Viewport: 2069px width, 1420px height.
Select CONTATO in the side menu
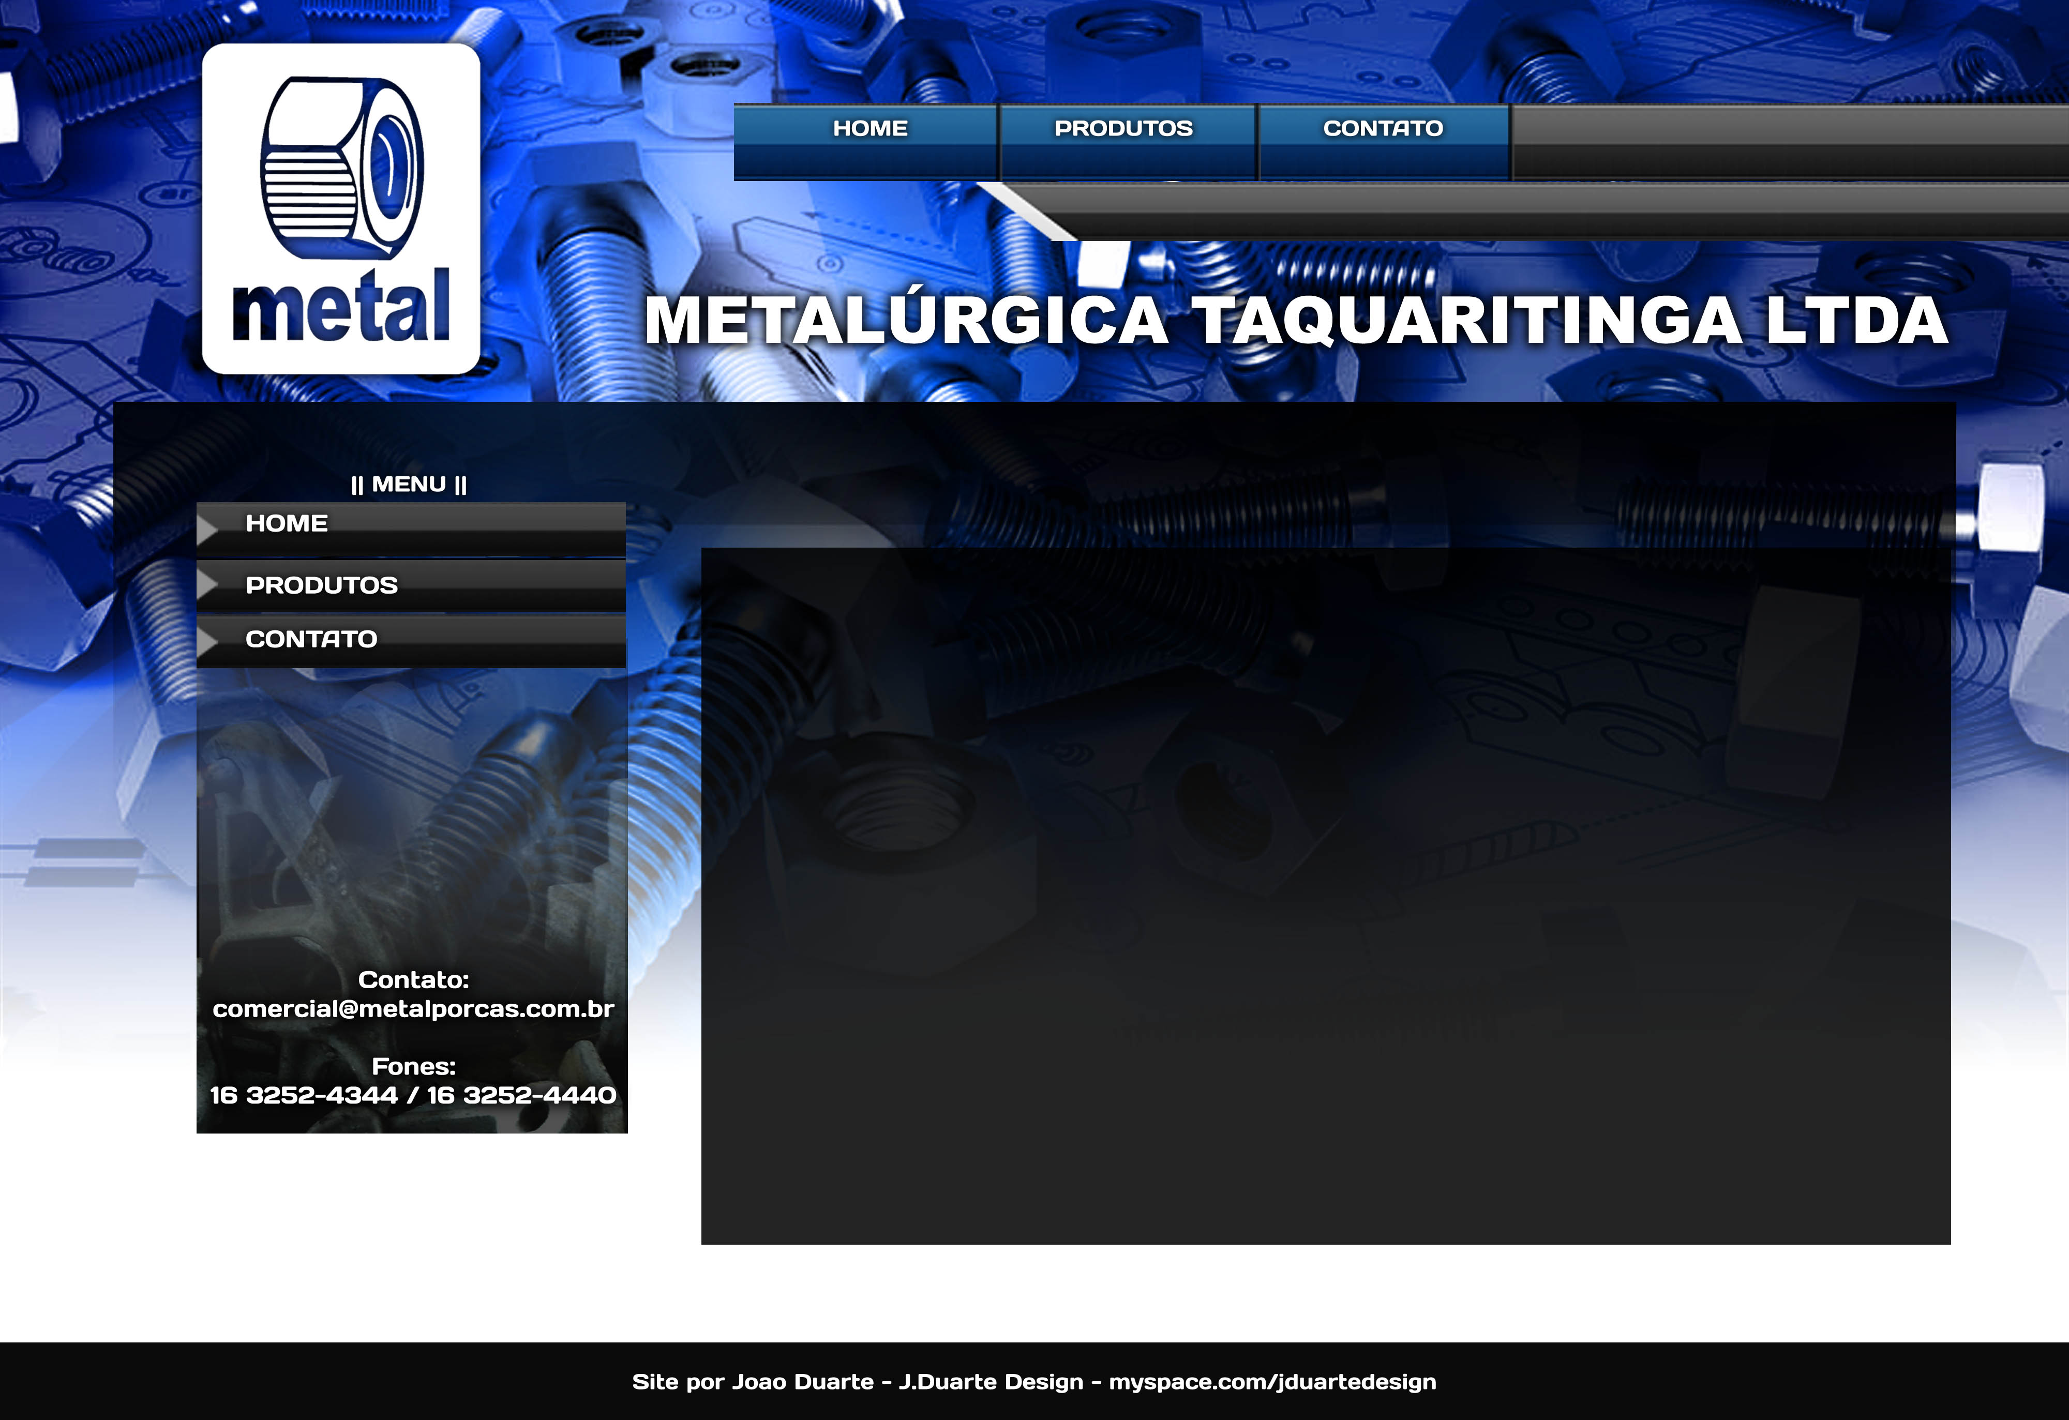[411, 641]
